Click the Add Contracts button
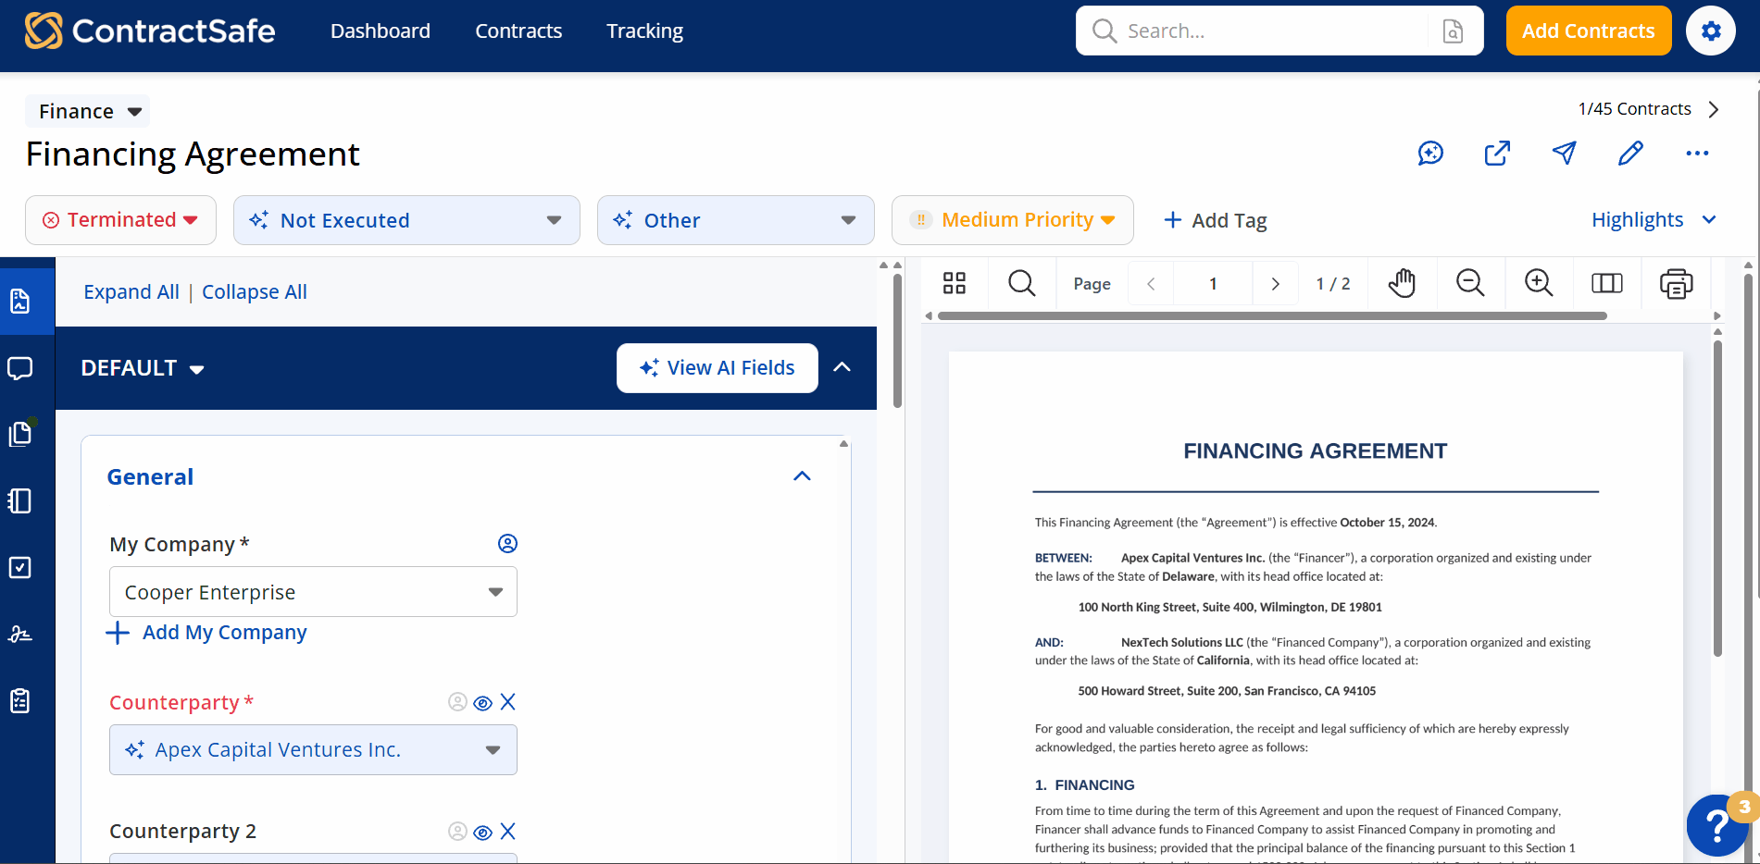Screen dimensions: 1760x864 pyautogui.click(x=1589, y=31)
